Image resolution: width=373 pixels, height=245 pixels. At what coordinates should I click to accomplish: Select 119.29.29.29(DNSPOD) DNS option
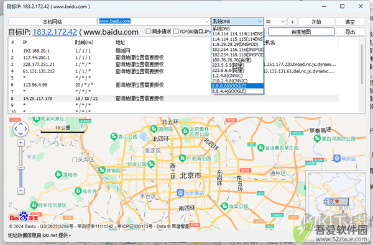point(237,45)
